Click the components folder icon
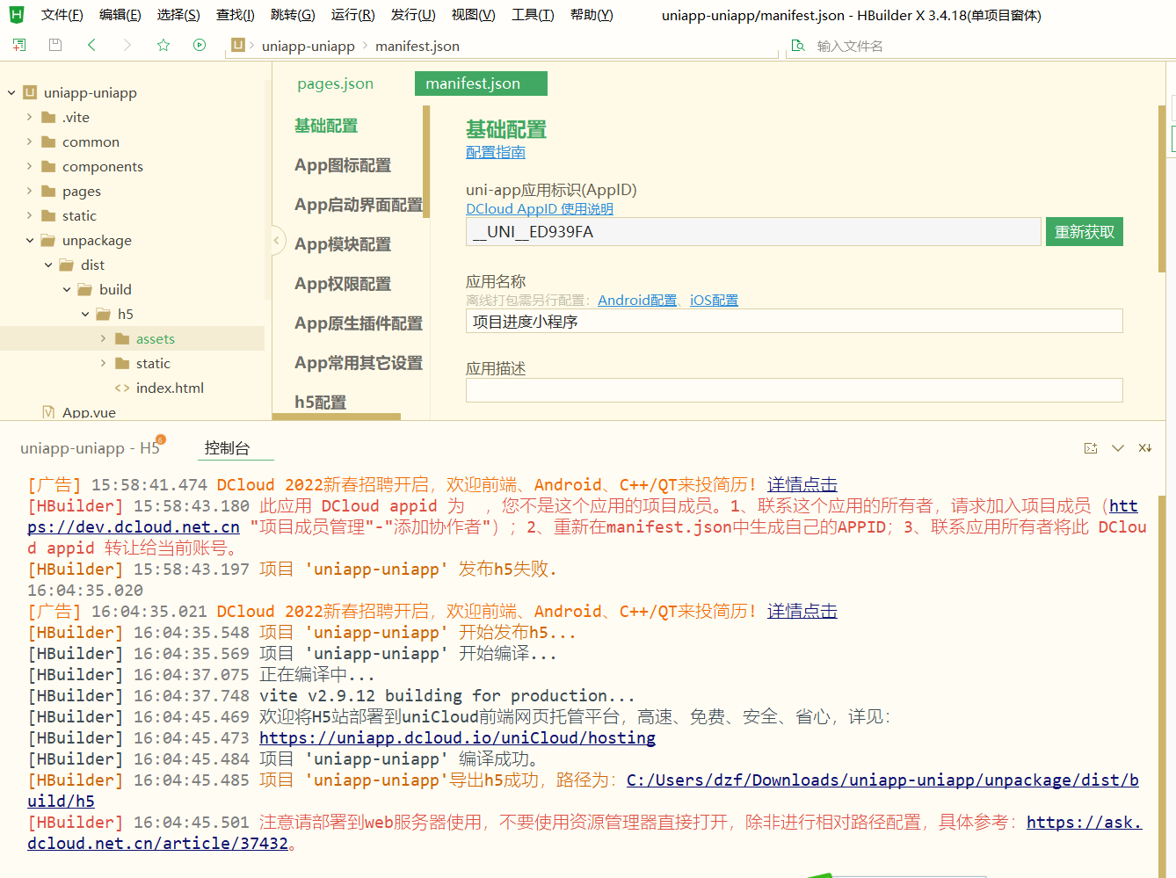 (x=49, y=166)
